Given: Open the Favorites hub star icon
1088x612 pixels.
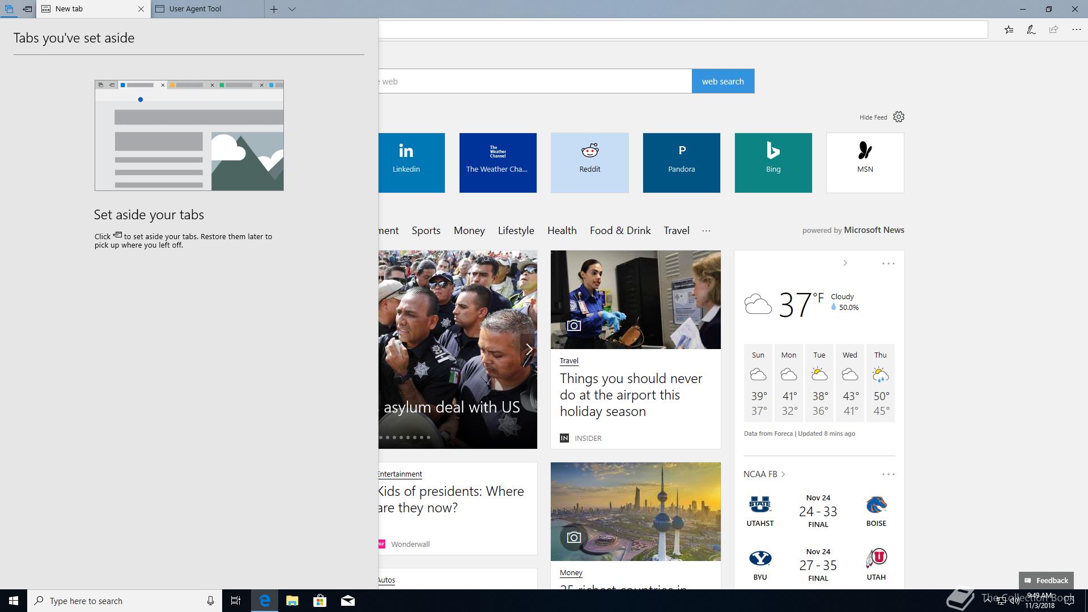Looking at the screenshot, I should 1009,30.
